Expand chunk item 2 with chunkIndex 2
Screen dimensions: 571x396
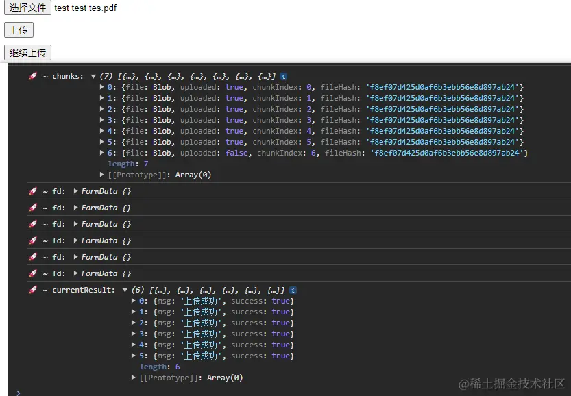coord(102,109)
